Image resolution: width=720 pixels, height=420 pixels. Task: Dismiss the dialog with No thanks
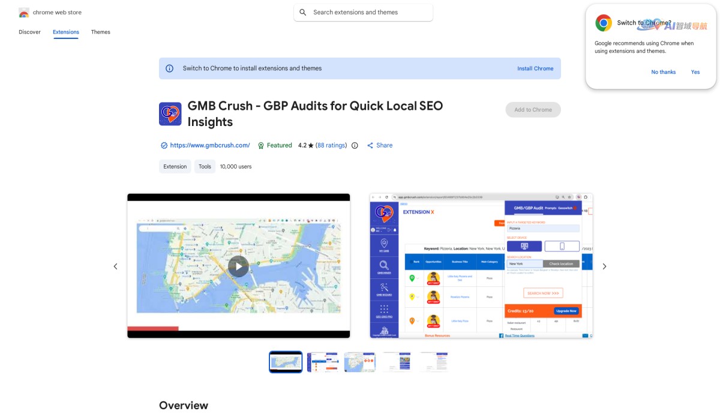pos(663,72)
